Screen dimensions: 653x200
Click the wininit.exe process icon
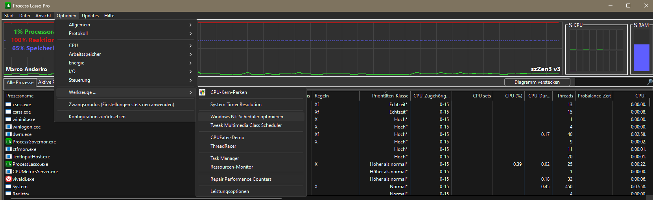click(8, 119)
